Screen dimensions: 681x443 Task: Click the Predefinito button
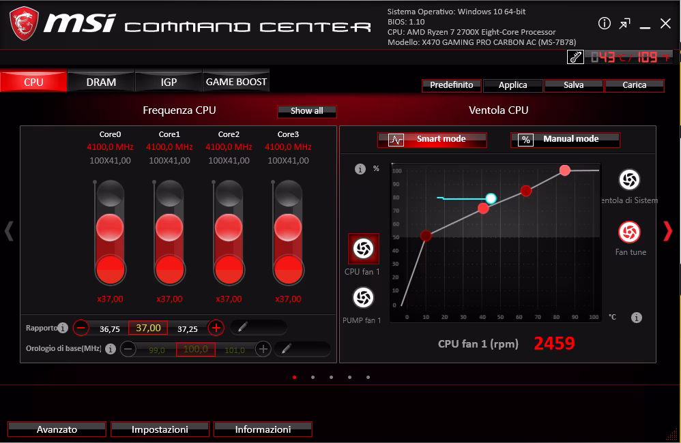pyautogui.click(x=451, y=85)
